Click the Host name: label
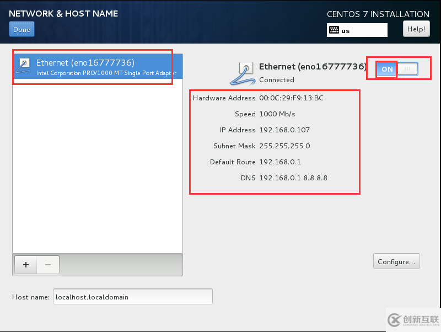The image size is (441, 332). (x=31, y=297)
